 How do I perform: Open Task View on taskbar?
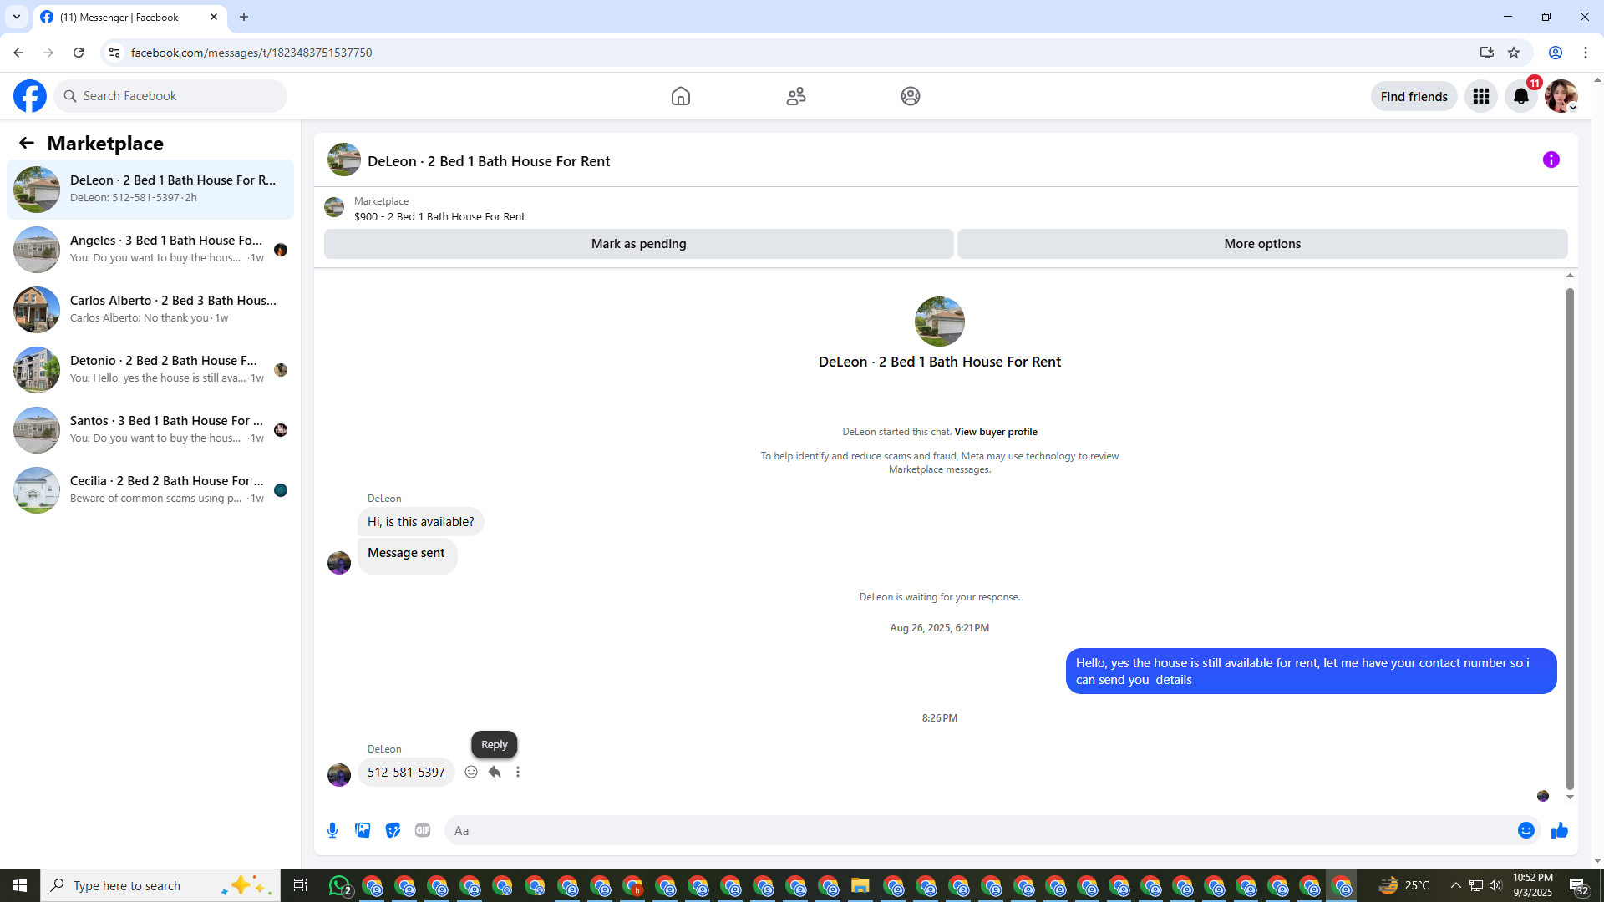click(301, 885)
